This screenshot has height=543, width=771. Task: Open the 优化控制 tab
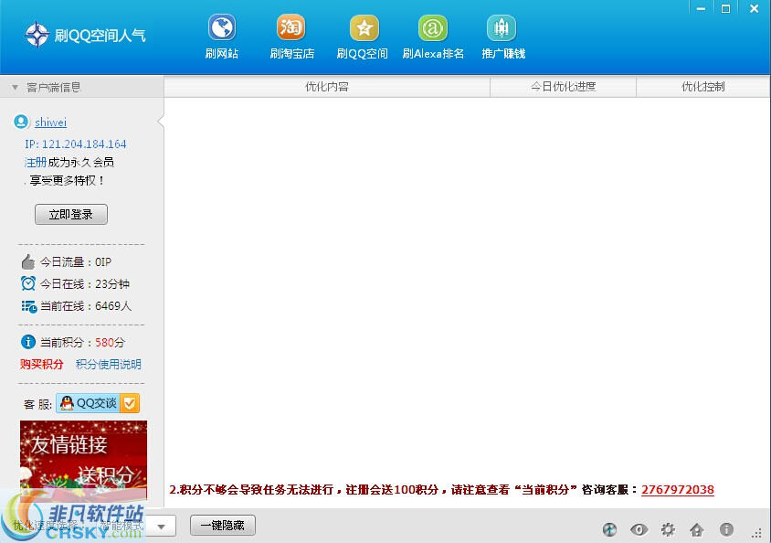click(703, 87)
